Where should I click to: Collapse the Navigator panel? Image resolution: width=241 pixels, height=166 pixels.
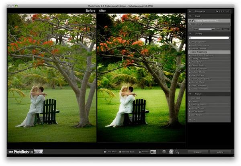pyautogui.click(x=190, y=12)
